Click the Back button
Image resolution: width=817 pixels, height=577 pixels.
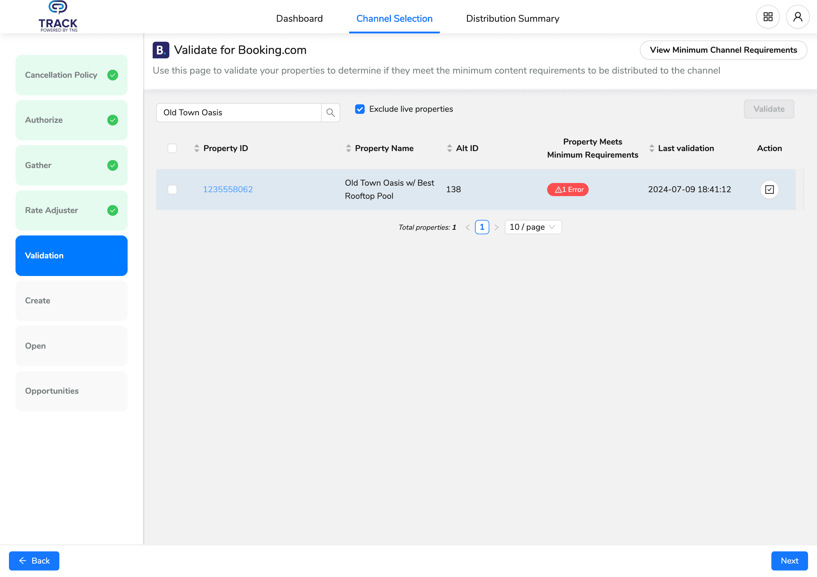coord(34,561)
